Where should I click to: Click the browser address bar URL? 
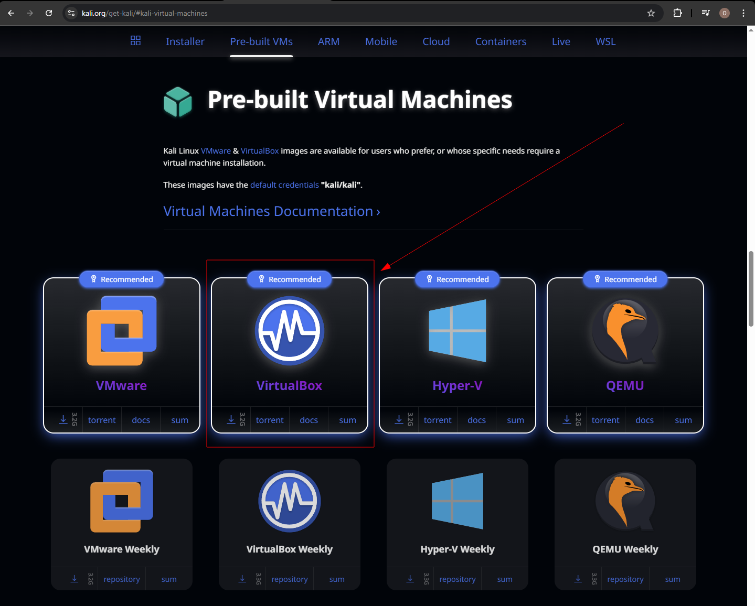[x=144, y=13]
